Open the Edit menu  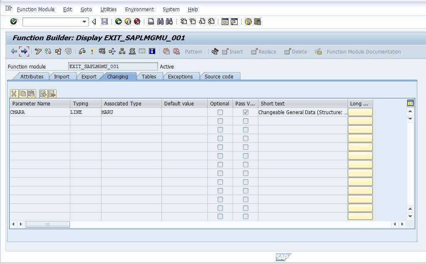pos(67,10)
